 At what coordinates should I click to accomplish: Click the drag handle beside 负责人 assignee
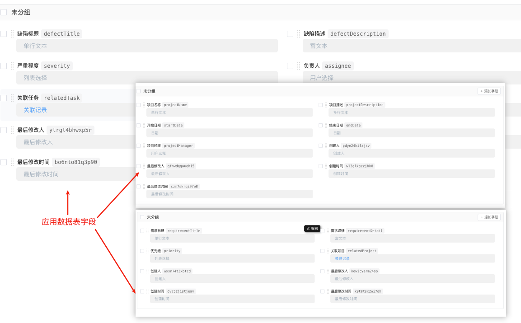[x=299, y=66]
